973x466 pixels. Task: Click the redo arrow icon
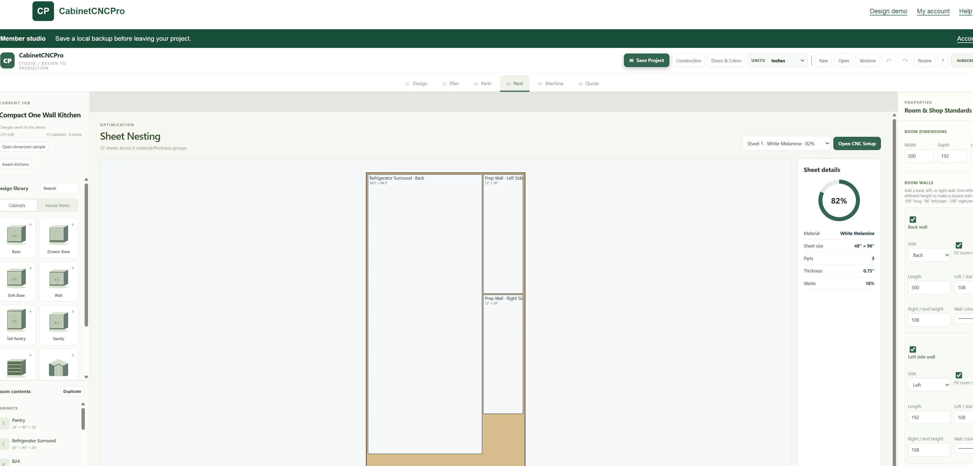pos(904,60)
